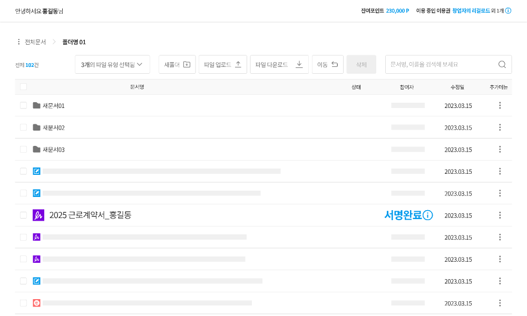The width and height of the screenshot is (527, 316).
Task: Open the 3개의 파일 유형 선택됨 dropdown
Action: pyautogui.click(x=112, y=64)
